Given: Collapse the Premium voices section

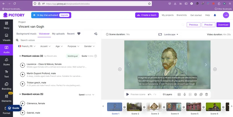Looking at the screenshot, I should click(x=20, y=56).
